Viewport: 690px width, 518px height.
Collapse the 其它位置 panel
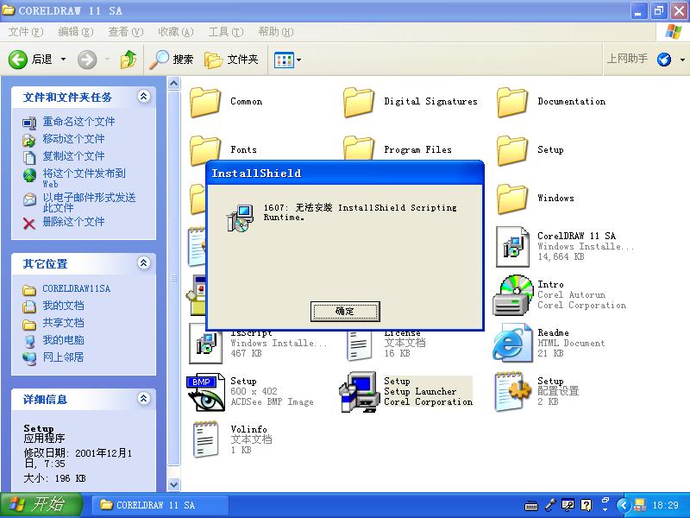[x=143, y=263]
